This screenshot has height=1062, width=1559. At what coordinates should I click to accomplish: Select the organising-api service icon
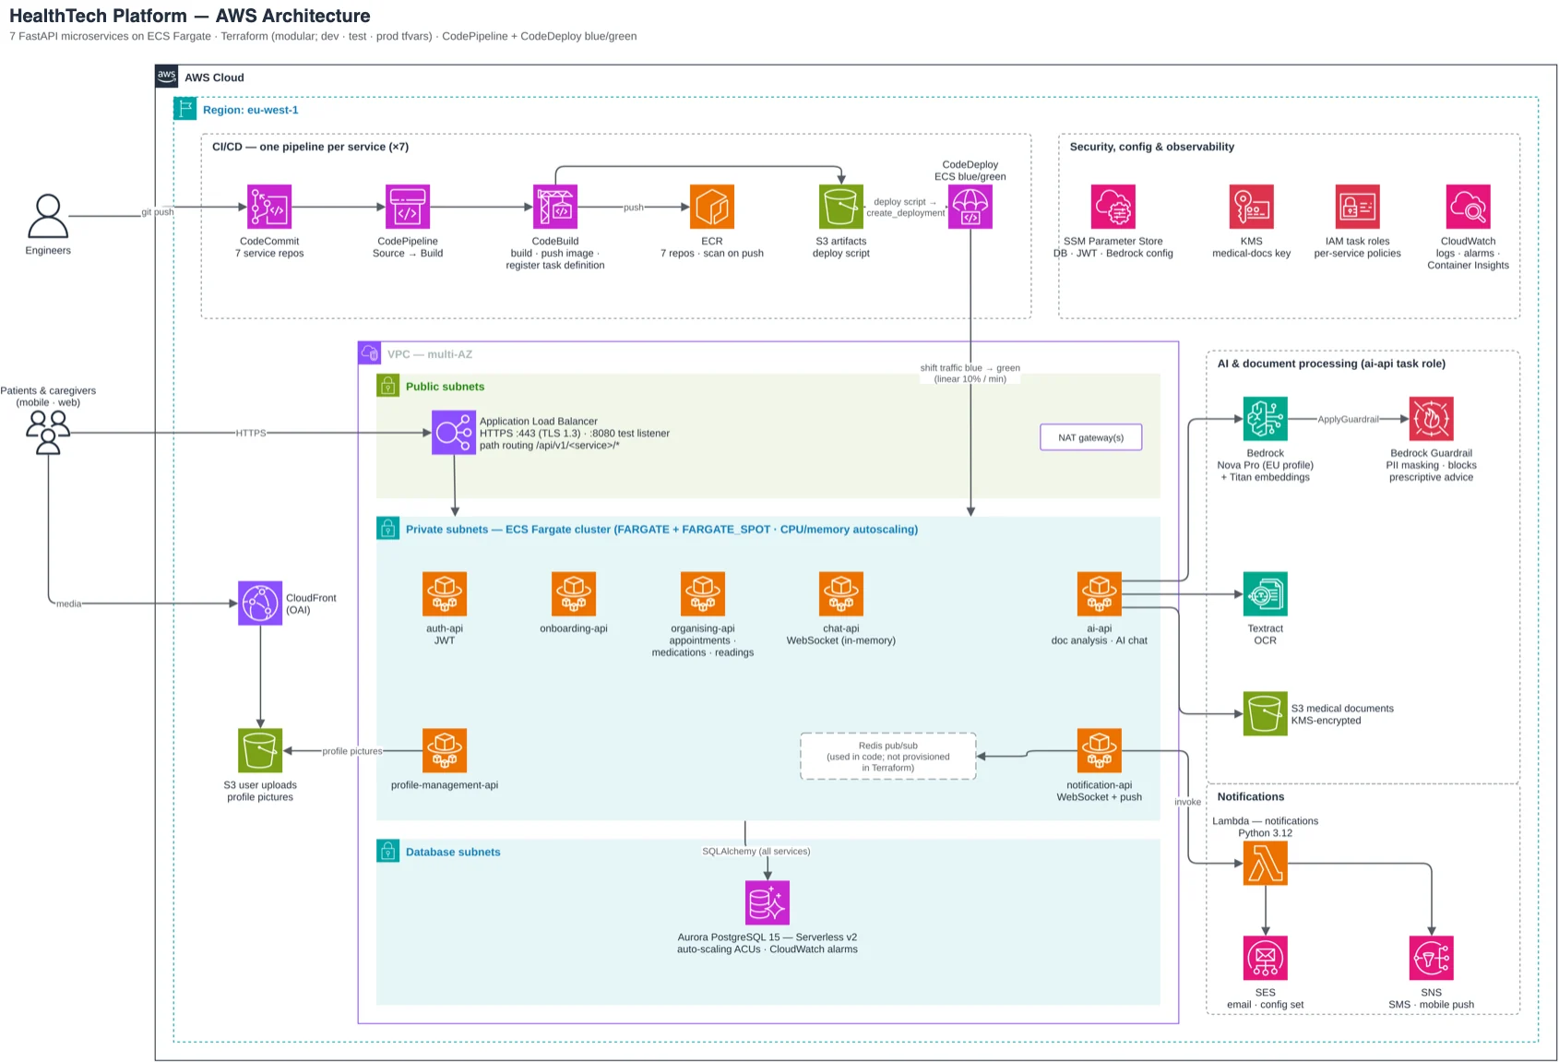703,594
